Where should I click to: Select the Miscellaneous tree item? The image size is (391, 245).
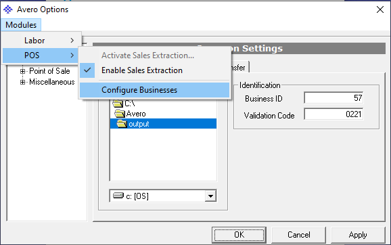[52, 82]
